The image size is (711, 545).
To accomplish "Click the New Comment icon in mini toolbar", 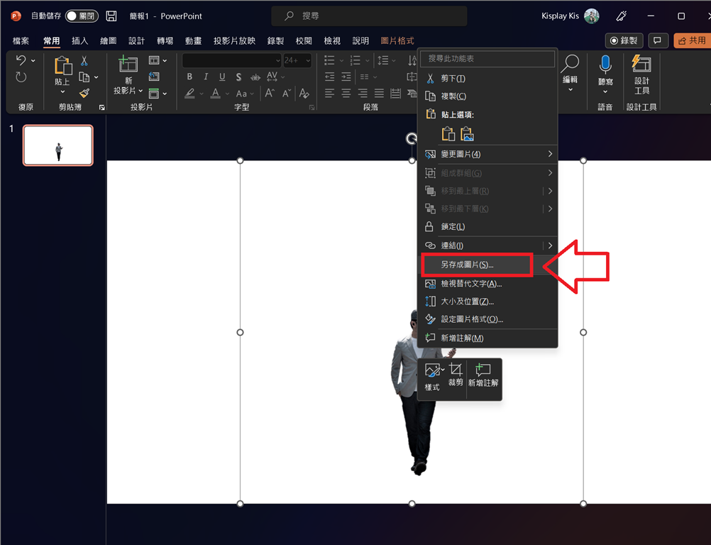I will [x=483, y=370].
